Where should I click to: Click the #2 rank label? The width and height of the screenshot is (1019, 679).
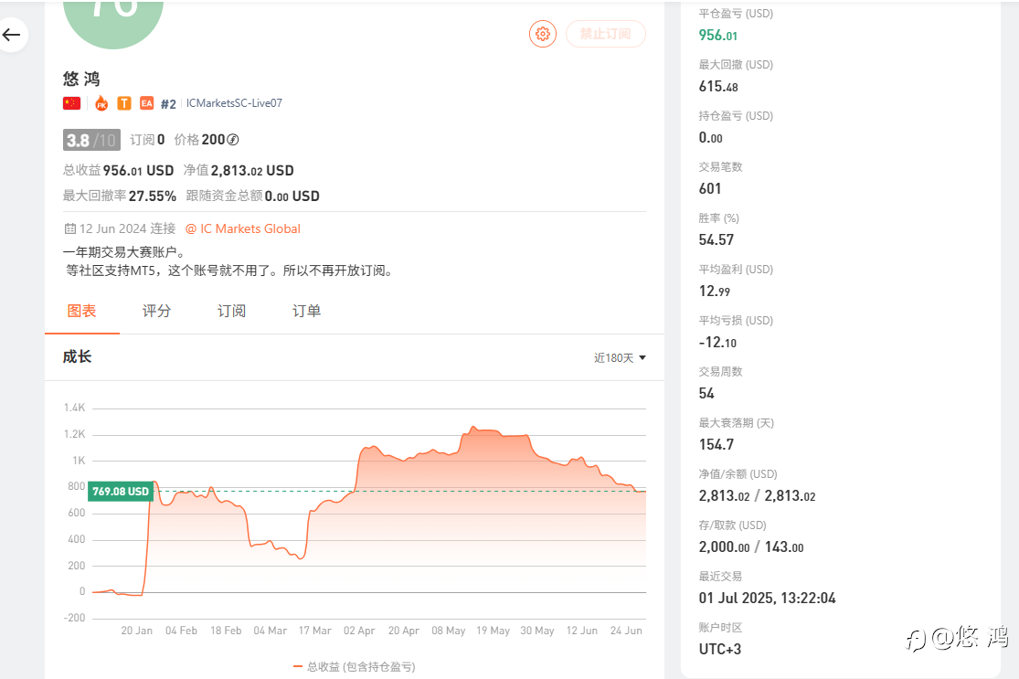click(168, 104)
